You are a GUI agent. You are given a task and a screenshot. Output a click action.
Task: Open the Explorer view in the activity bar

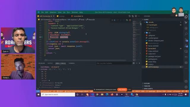tap(186, 17)
